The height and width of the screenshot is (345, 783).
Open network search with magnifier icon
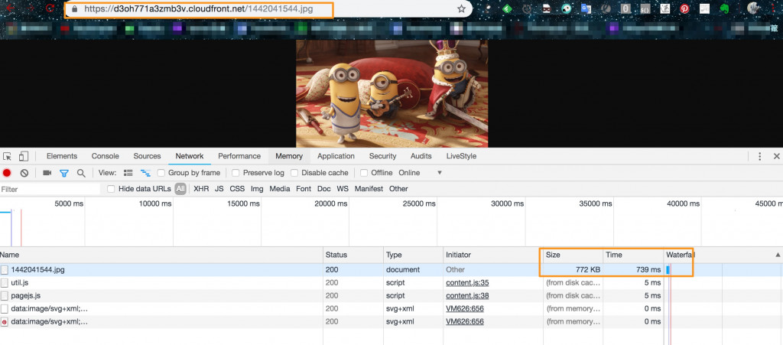(x=81, y=173)
